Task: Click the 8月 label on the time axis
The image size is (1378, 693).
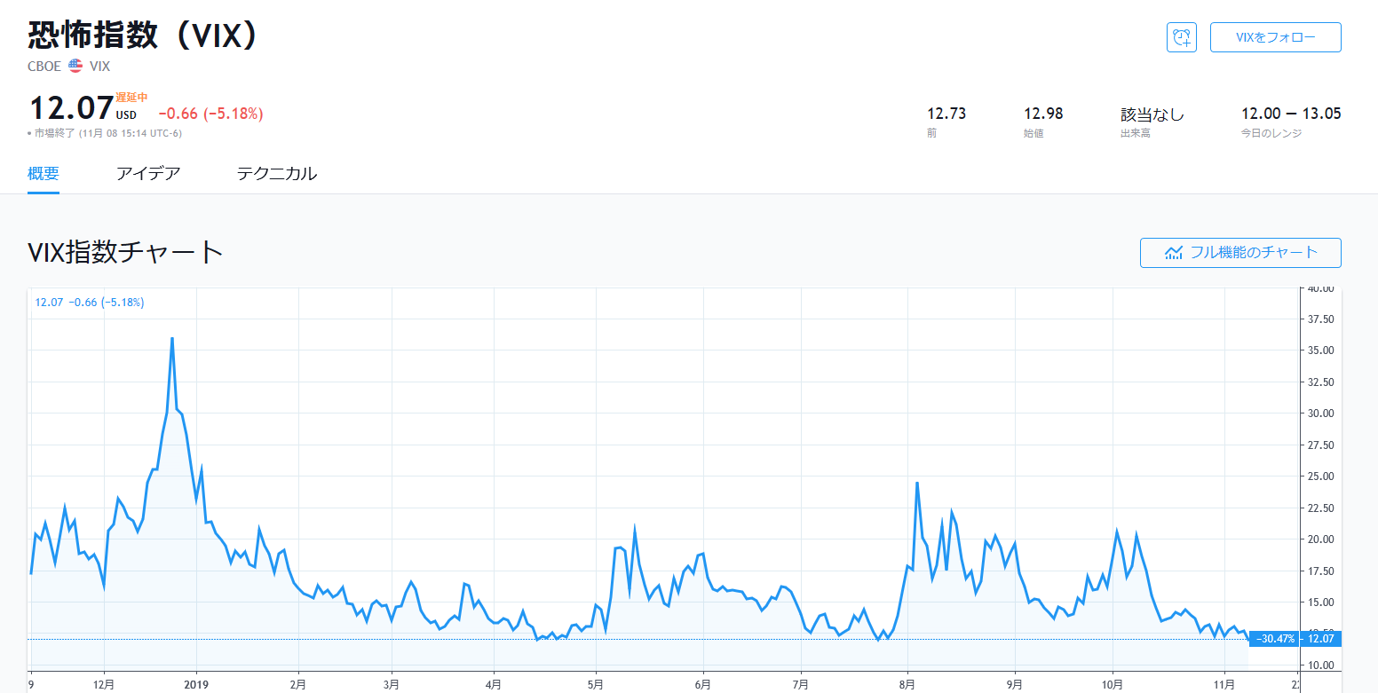Action: [907, 684]
